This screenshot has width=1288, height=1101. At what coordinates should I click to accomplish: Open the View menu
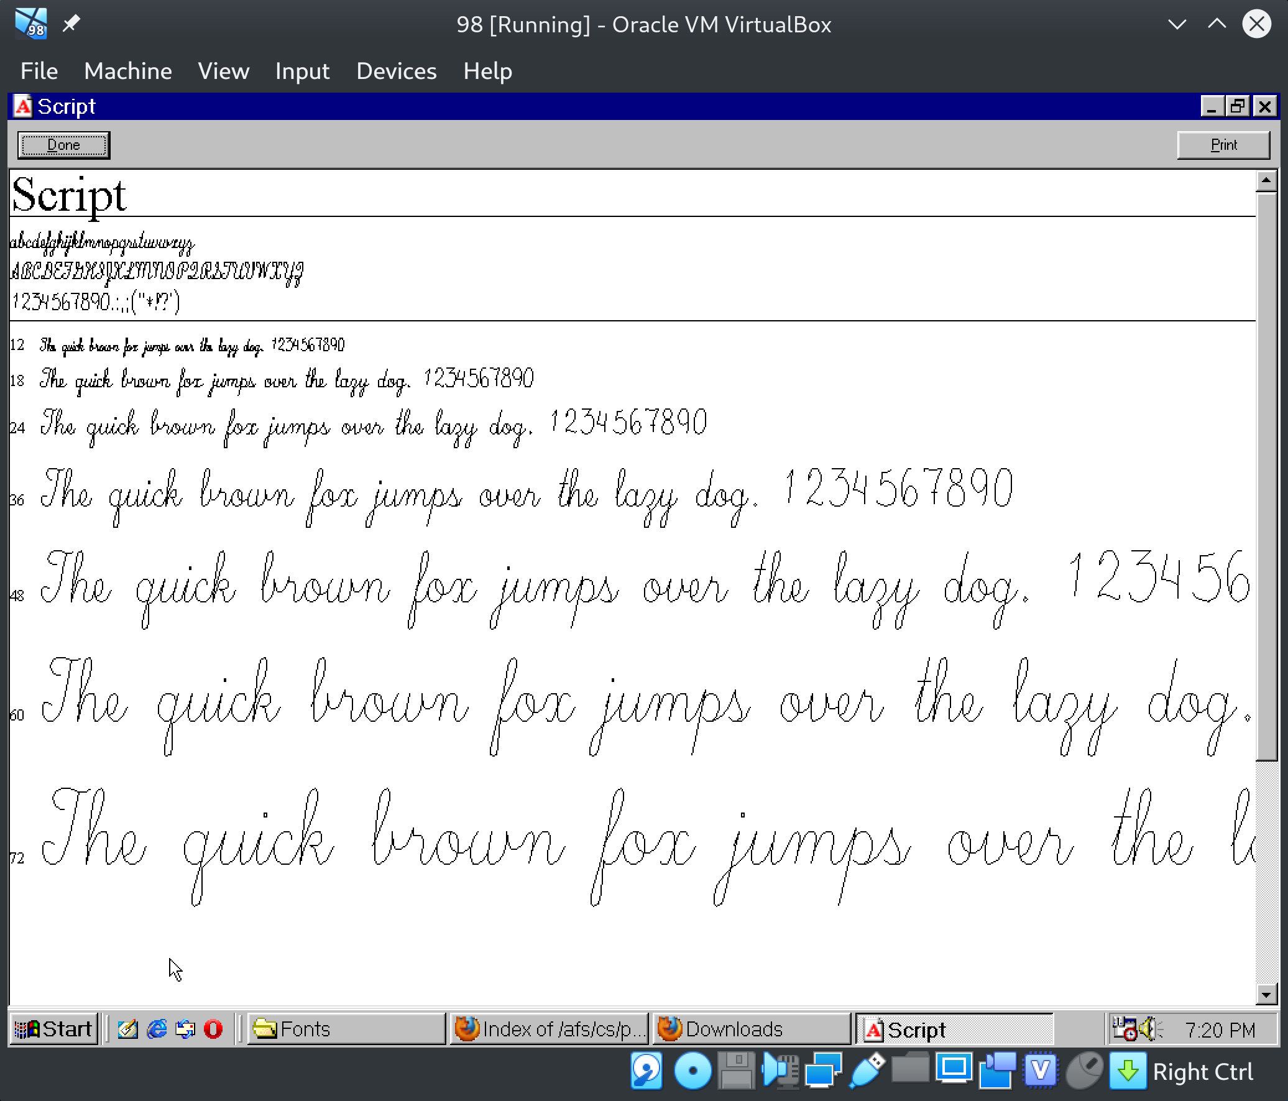(x=224, y=71)
